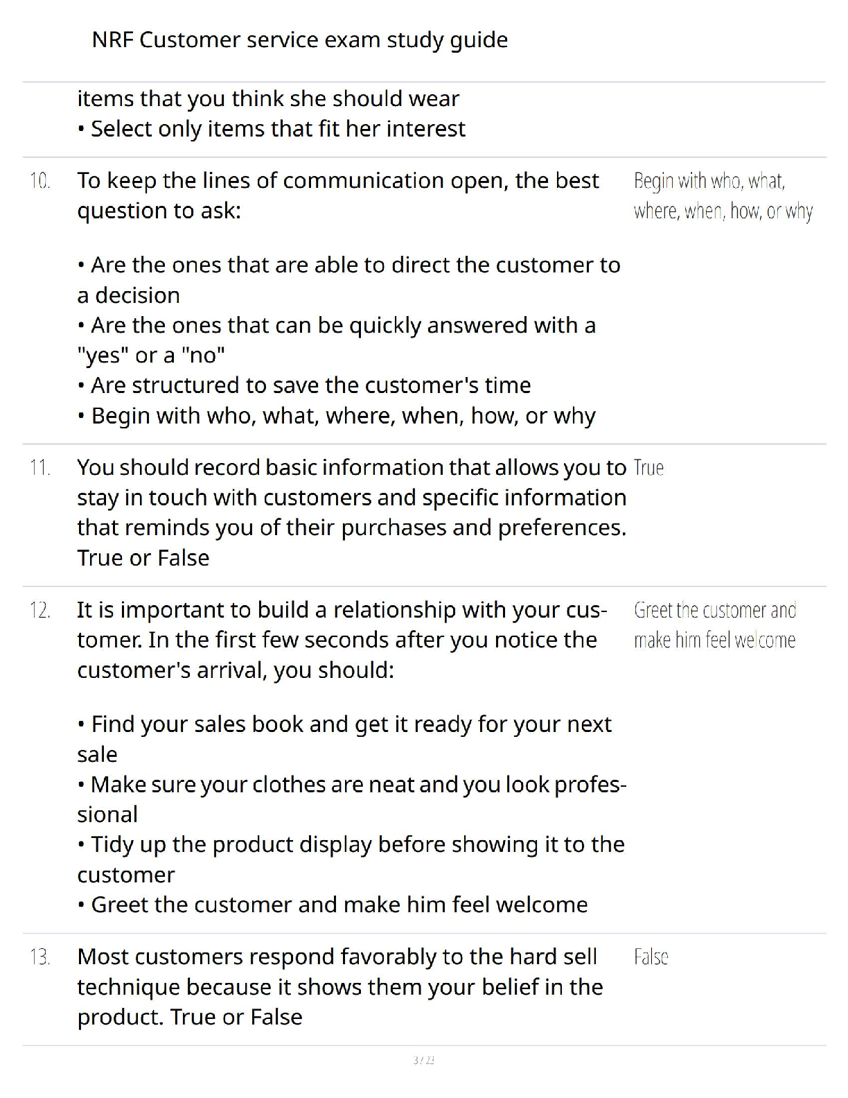Click question number 10
Image resolution: width=848 pixels, height=1098 pixels.
(x=40, y=182)
